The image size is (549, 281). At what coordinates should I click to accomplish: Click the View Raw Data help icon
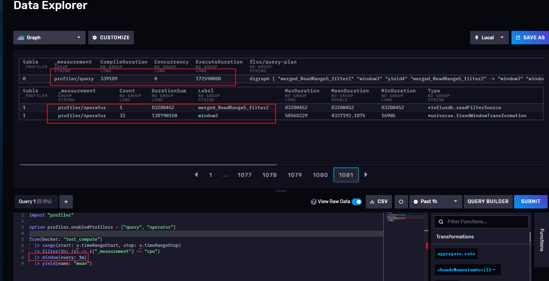click(x=313, y=202)
